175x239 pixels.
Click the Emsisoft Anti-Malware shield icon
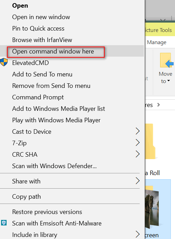(x=4, y=223)
